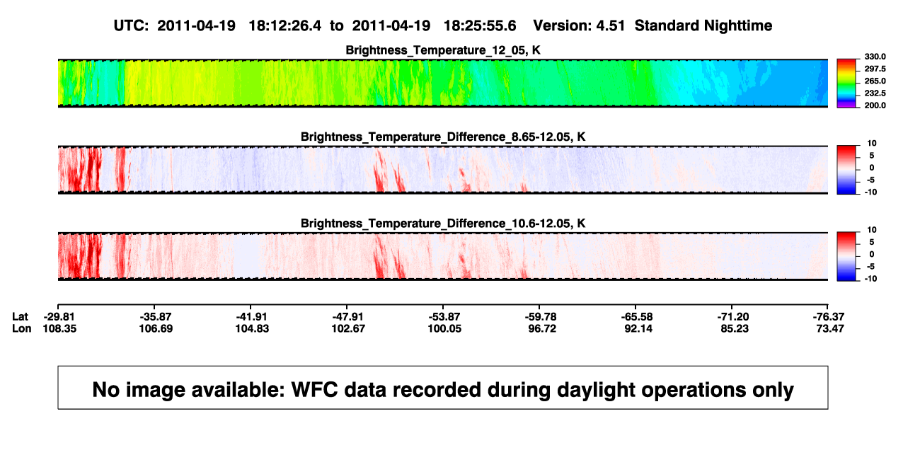The image size is (920, 472).
Task: Click the Brightness_Temperature_12_05 plot title
Action: (443, 50)
